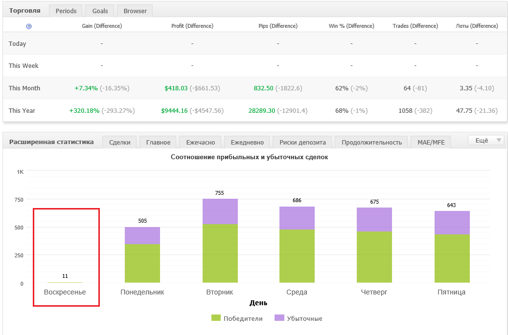Open the Ежедневно statistics tab

tap(247, 142)
